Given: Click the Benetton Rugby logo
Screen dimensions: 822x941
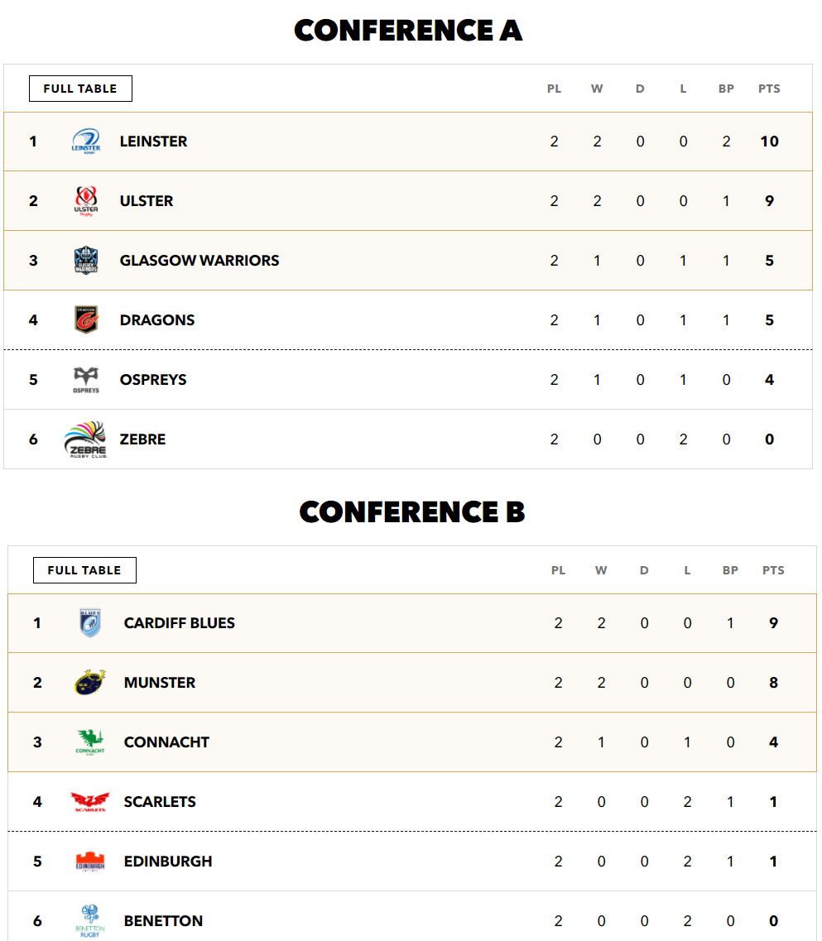Looking at the screenshot, I should [x=90, y=920].
